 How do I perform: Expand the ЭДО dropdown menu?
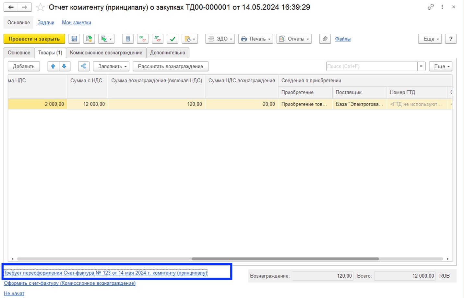coord(220,39)
